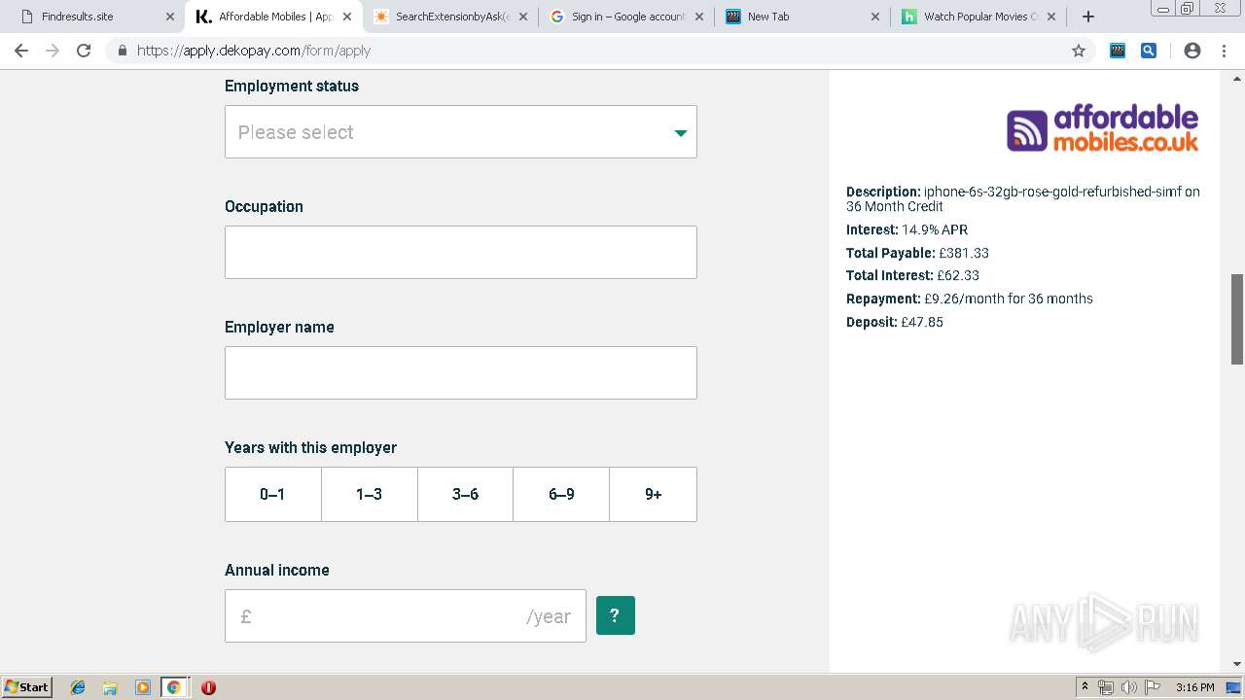This screenshot has height=700, width=1245.
Task: Click the scrollbar up arrow
Action: 1237,77
